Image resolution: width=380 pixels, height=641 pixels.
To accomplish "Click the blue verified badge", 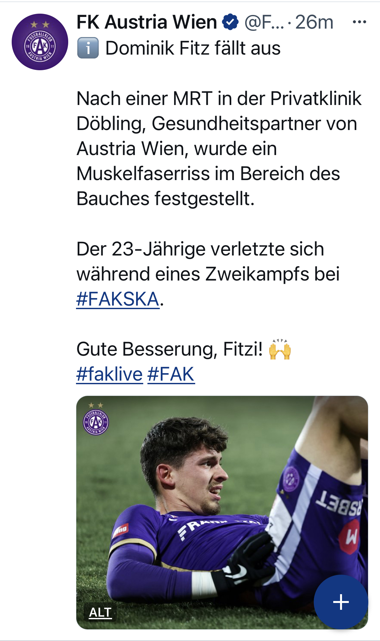I will tap(230, 22).
